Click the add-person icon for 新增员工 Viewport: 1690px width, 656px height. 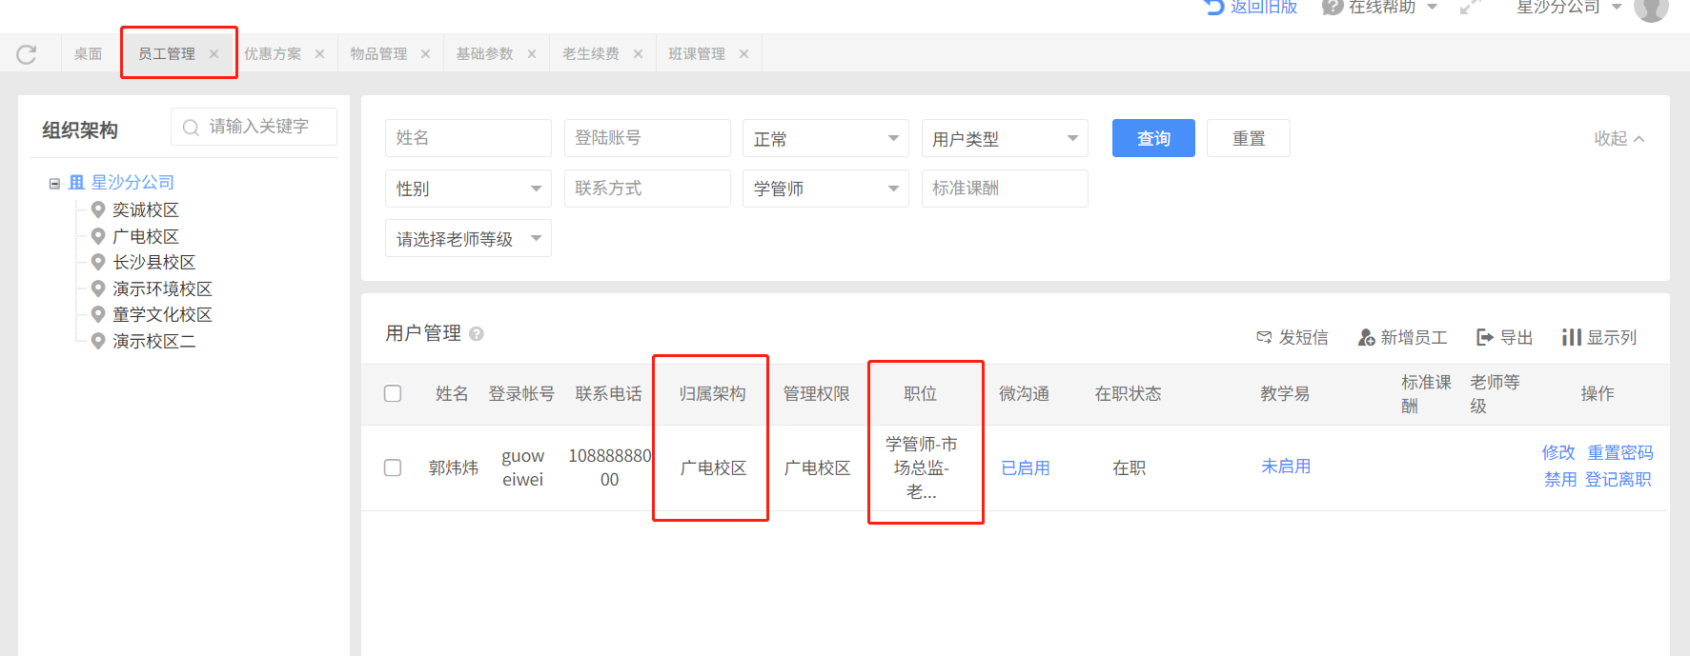point(1366,337)
